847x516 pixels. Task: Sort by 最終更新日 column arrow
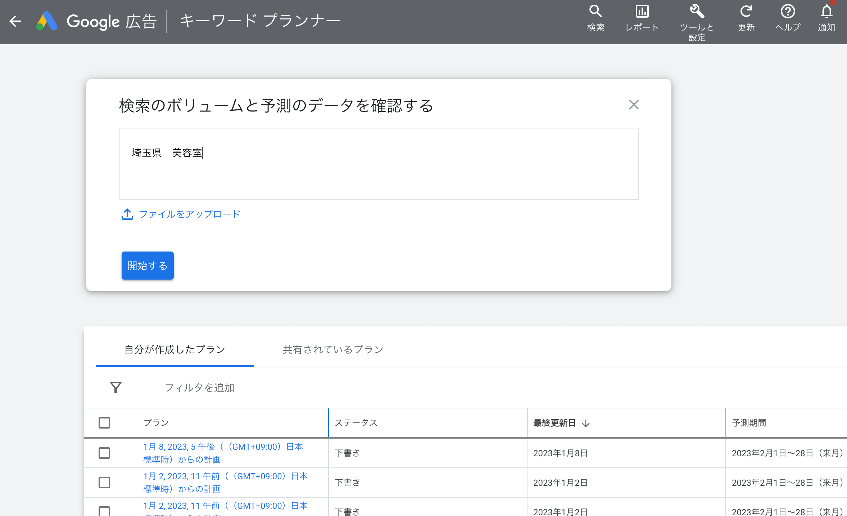(x=586, y=423)
